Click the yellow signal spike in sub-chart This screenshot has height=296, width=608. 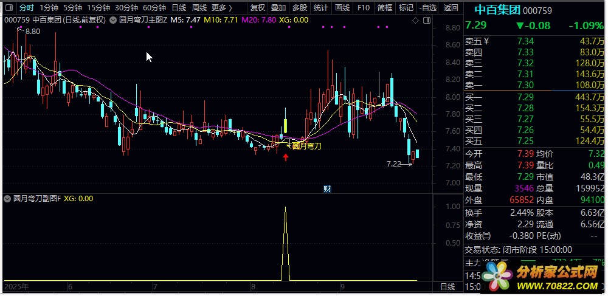pos(286,243)
